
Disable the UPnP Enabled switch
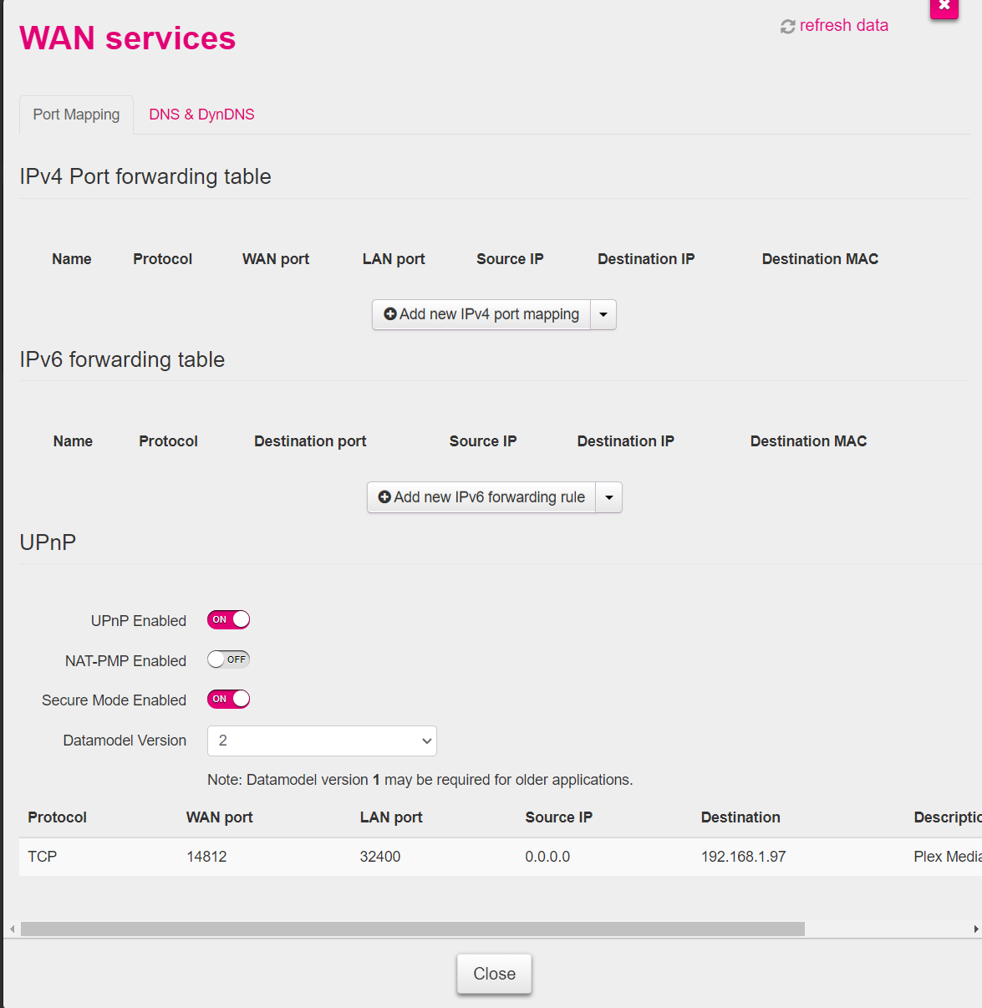click(x=228, y=620)
